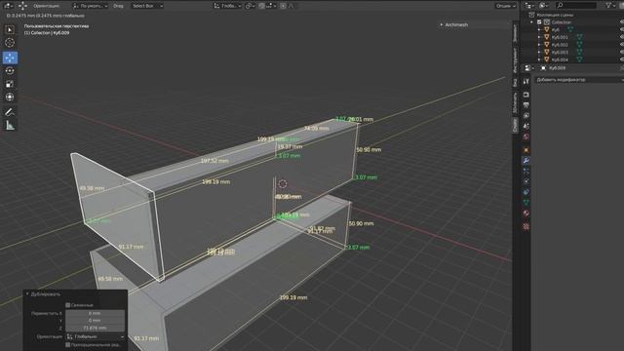The image size is (624, 351).
Task: Select the Куб.004 object in outliner
Action: pyautogui.click(x=560, y=59)
